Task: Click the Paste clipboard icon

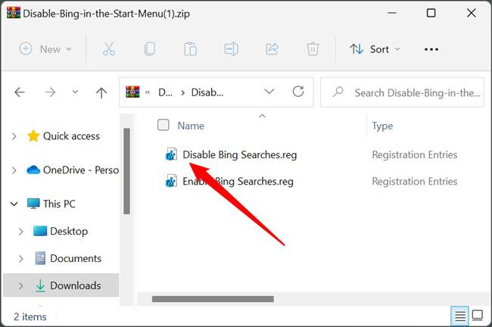Action: (191, 49)
